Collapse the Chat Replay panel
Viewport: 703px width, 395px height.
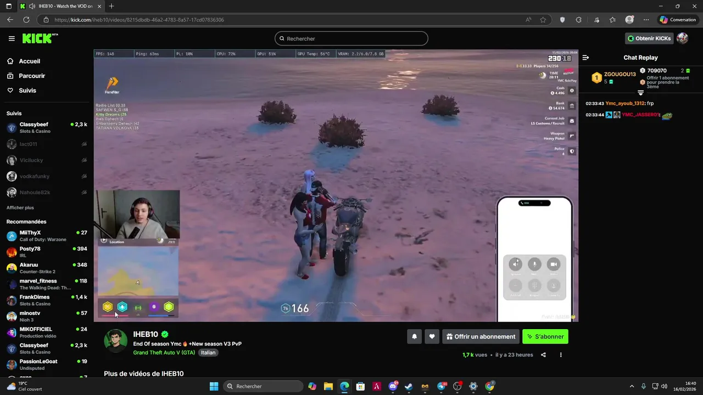(585, 58)
